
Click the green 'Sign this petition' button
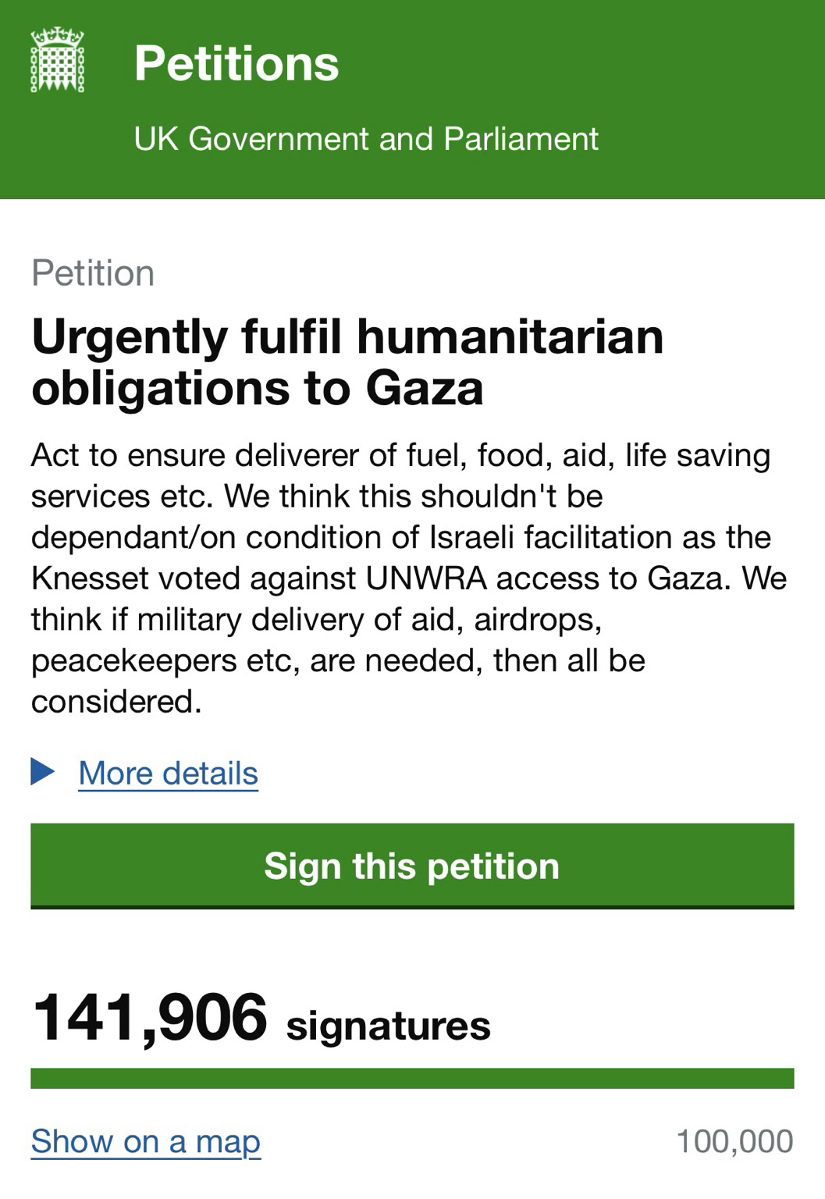[412, 866]
